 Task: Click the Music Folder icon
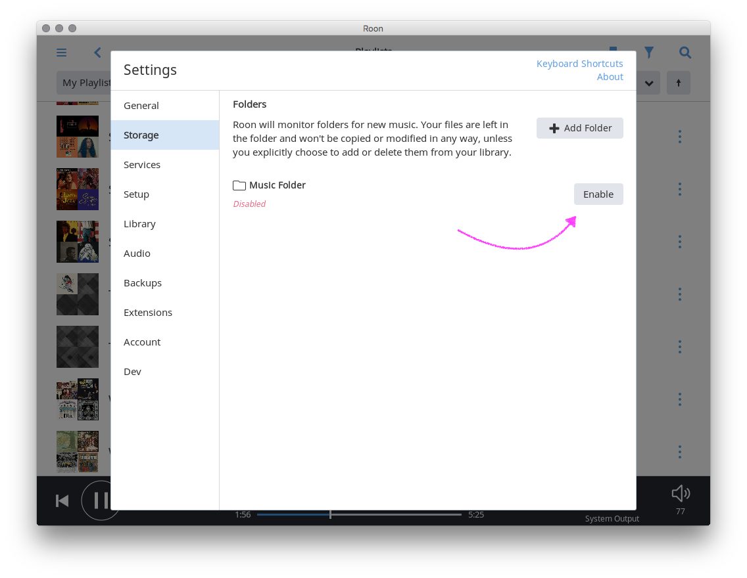(239, 185)
